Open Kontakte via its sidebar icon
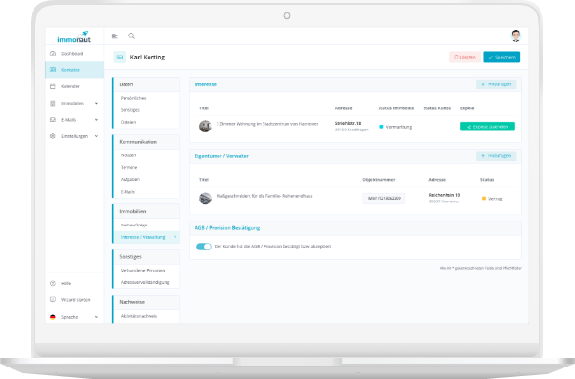The height and width of the screenshot is (379, 575). click(53, 70)
